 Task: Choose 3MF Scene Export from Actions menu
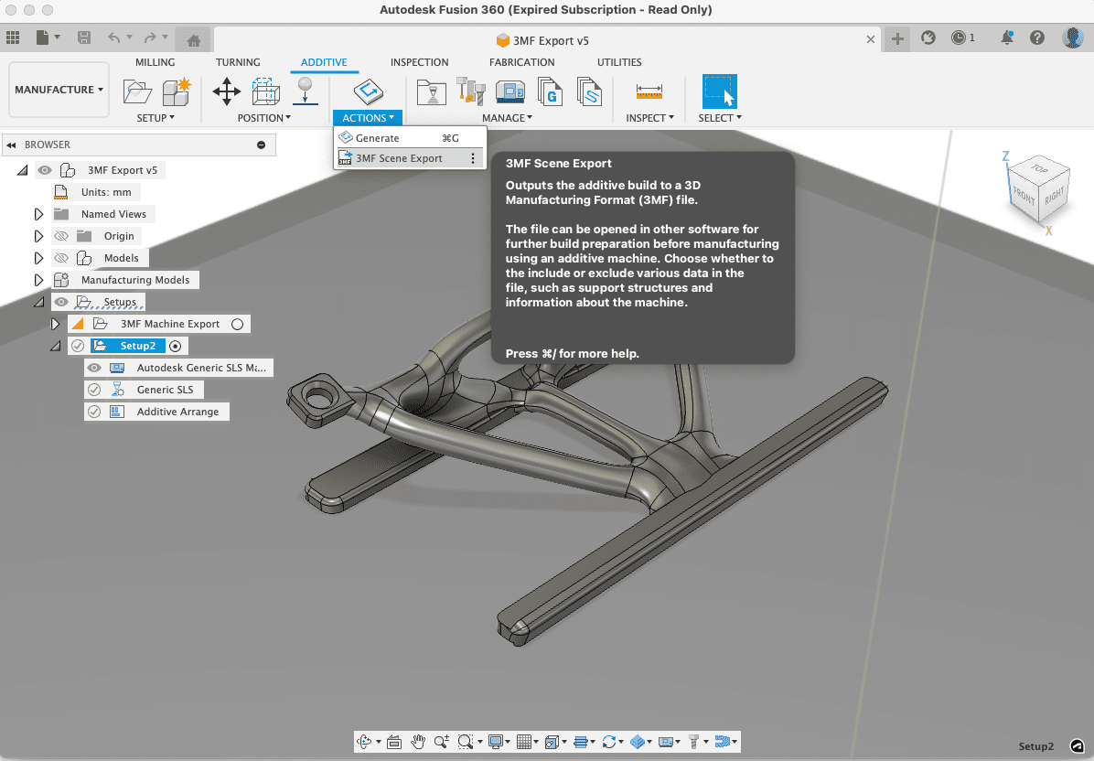(x=399, y=158)
